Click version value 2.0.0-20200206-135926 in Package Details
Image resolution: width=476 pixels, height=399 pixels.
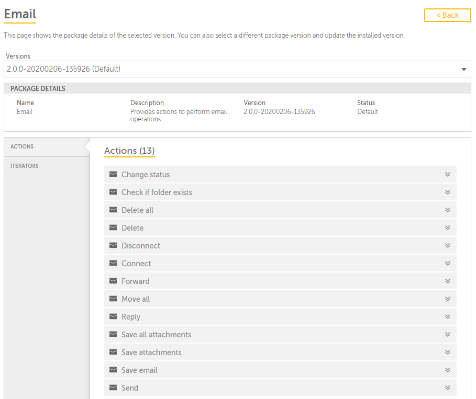(x=279, y=111)
